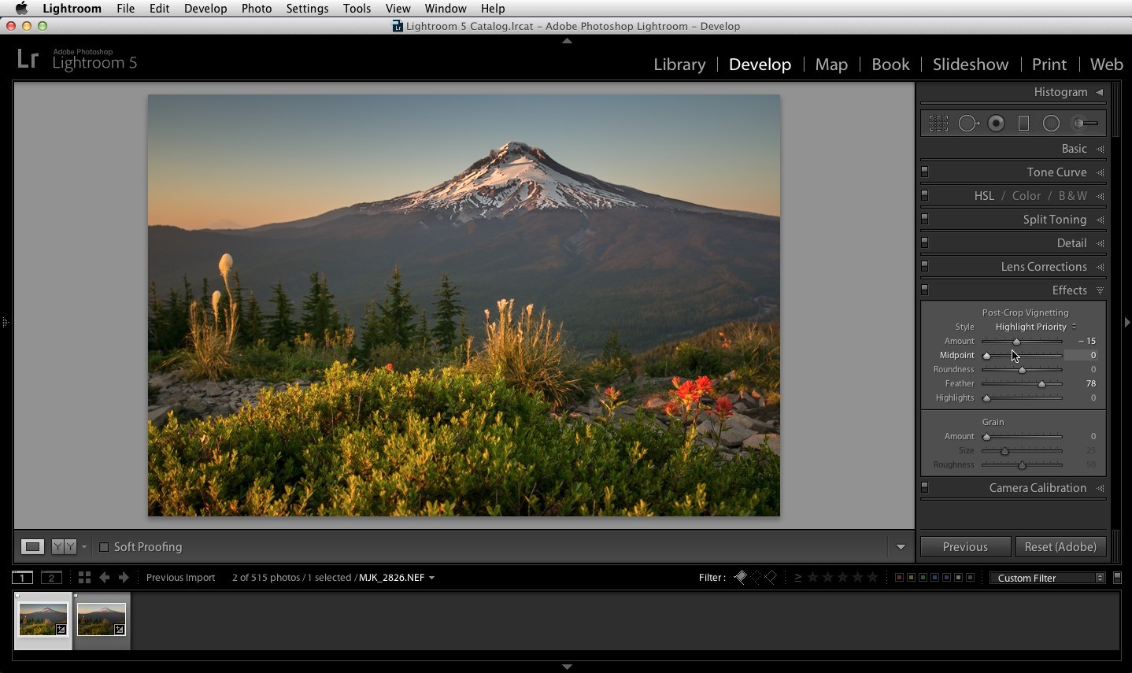Screen dimensions: 1132x673
Task: Select the Radial Filter tool
Action: tap(1051, 124)
